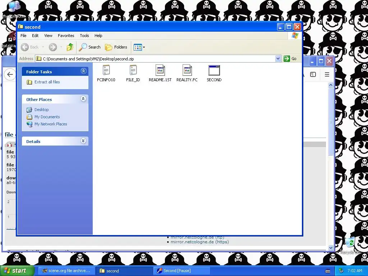The width and height of the screenshot is (368, 276).
Task: Click the system tray network icon
Action: coord(341,271)
